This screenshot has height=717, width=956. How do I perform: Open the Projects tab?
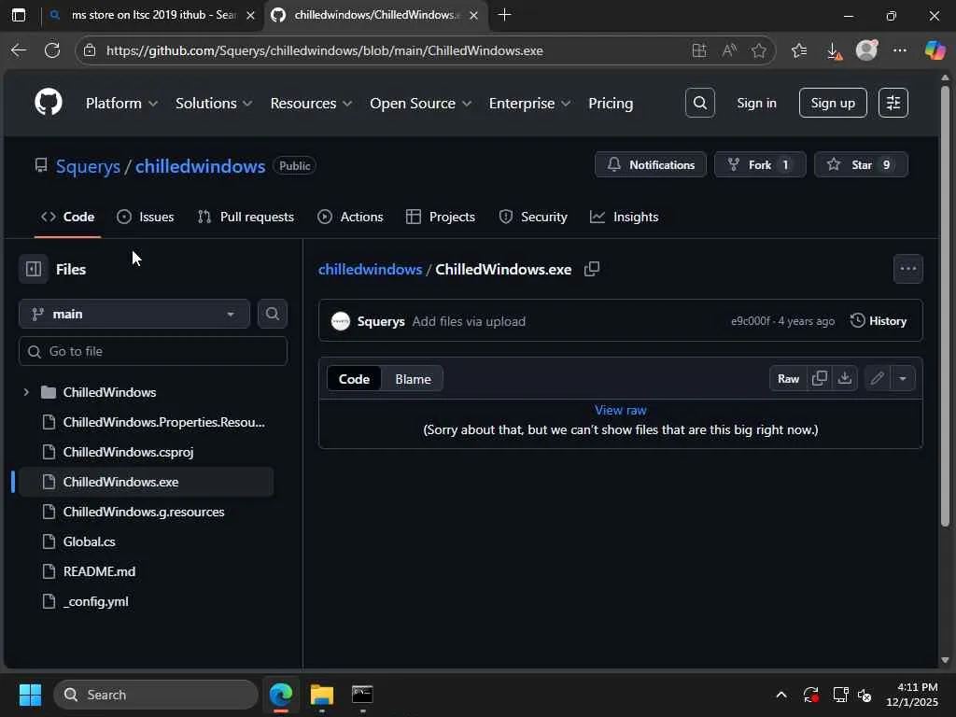tap(441, 217)
